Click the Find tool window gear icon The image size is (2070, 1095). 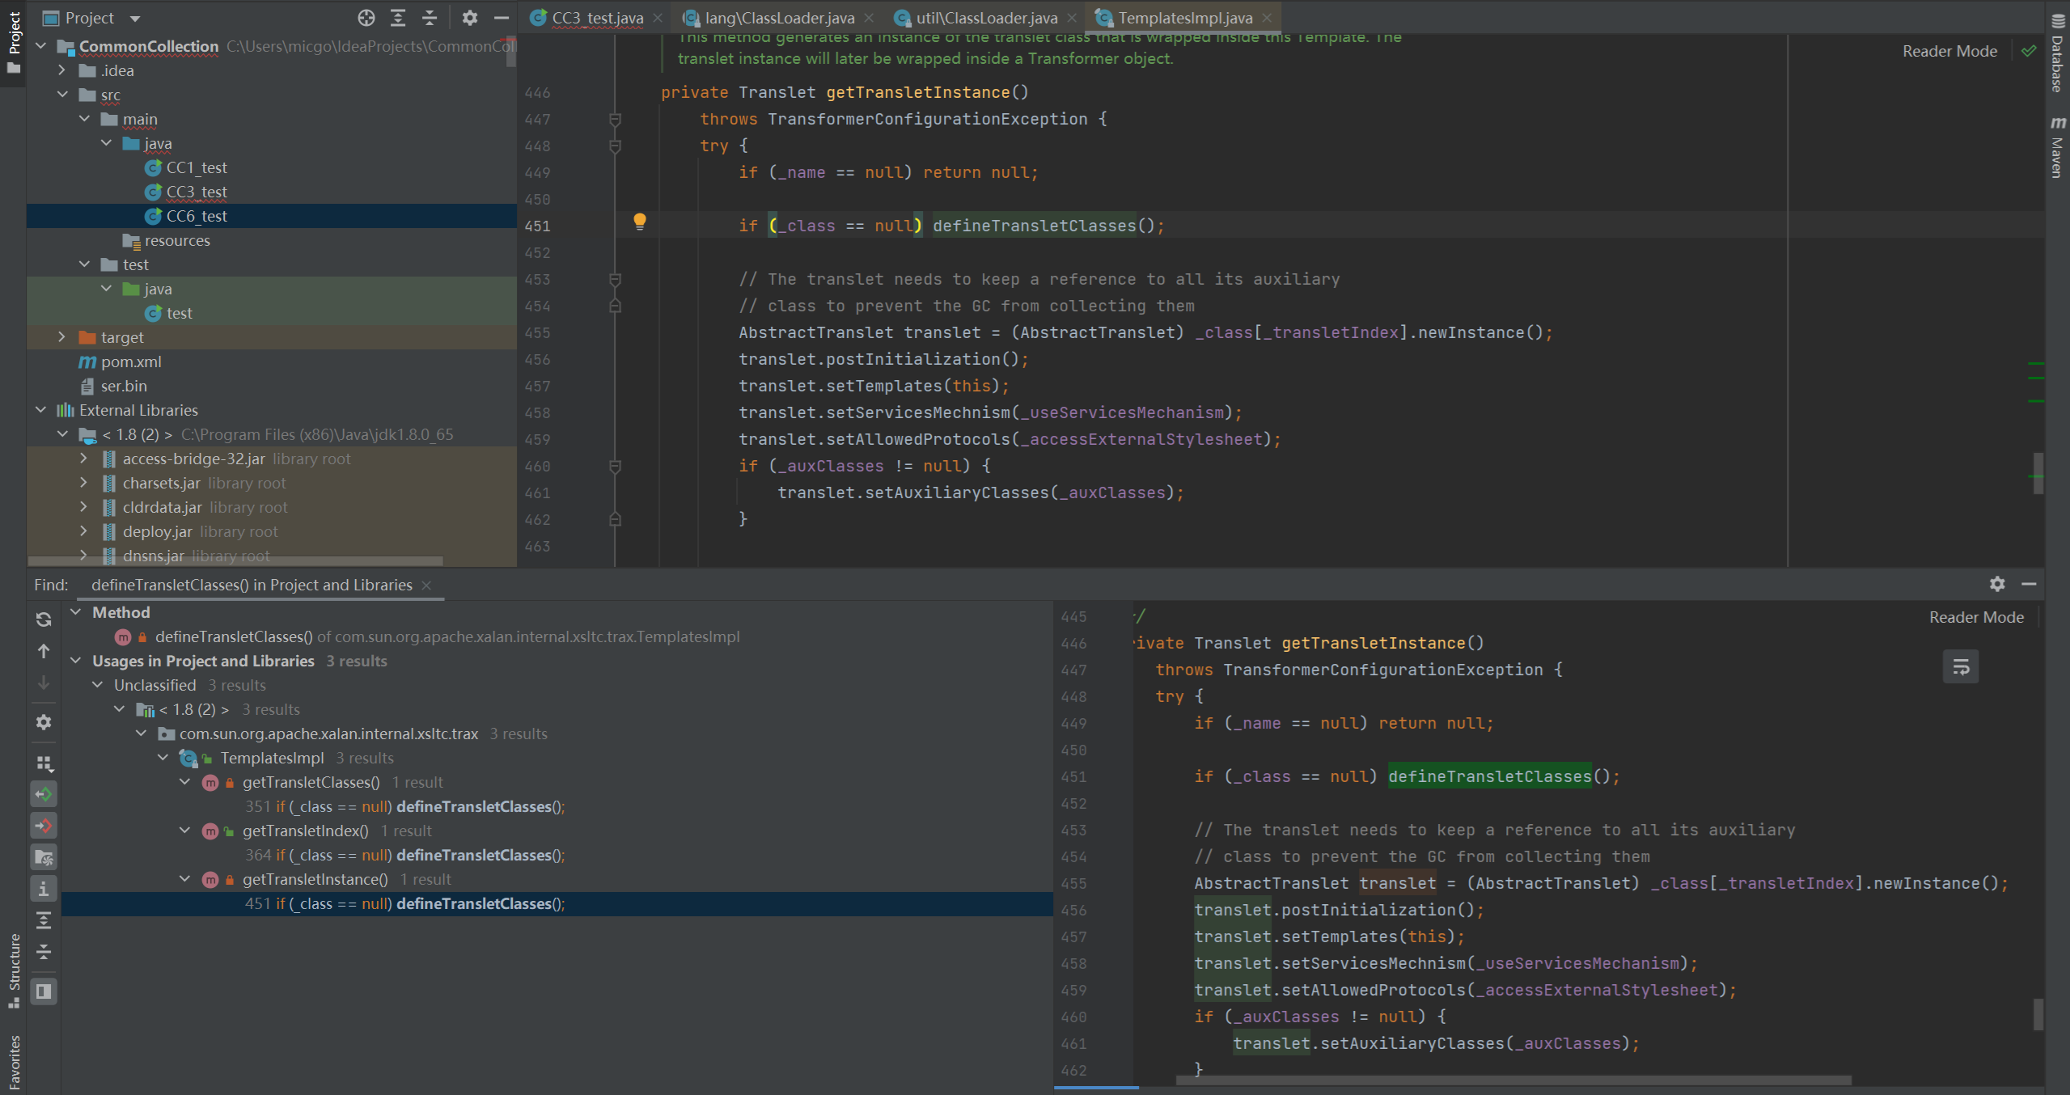[x=1997, y=584]
